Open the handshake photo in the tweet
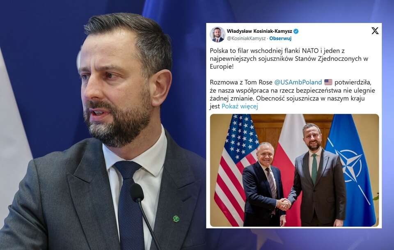Viewport: 394px width, 250px height. 294,170
